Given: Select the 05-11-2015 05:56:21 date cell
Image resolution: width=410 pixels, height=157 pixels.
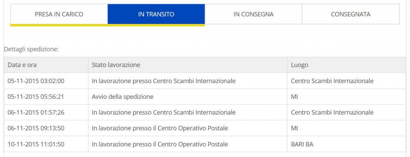Looking at the screenshot, I should click(x=46, y=97).
